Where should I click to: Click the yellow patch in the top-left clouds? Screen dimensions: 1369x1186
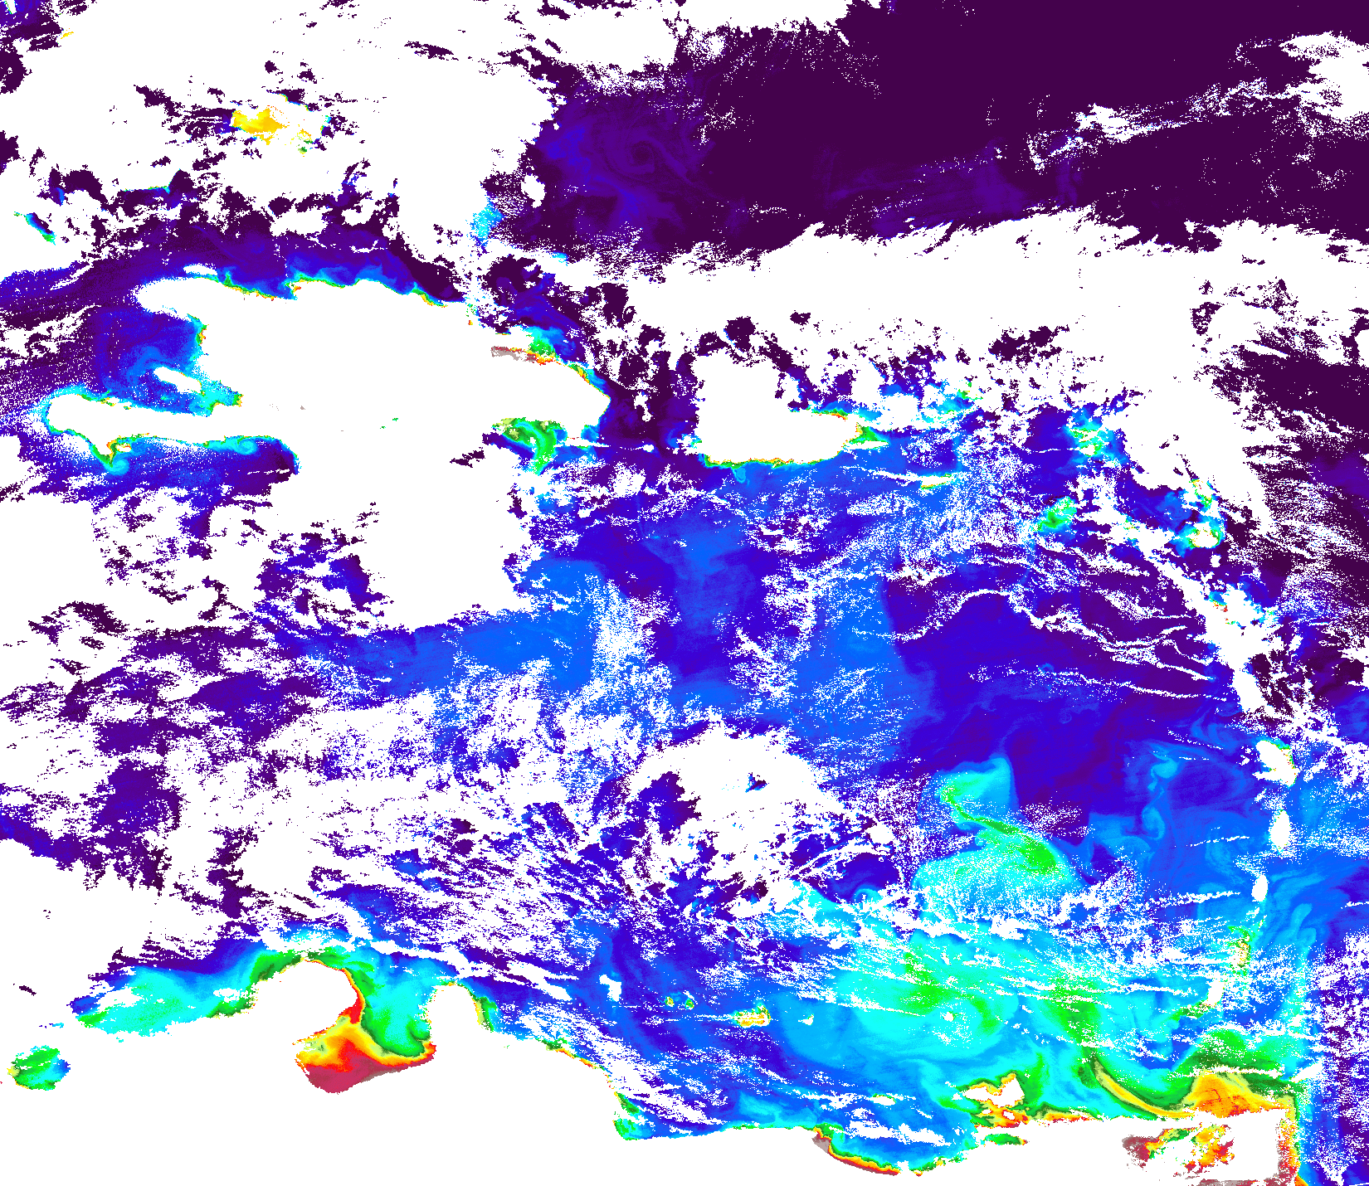pyautogui.click(x=257, y=122)
